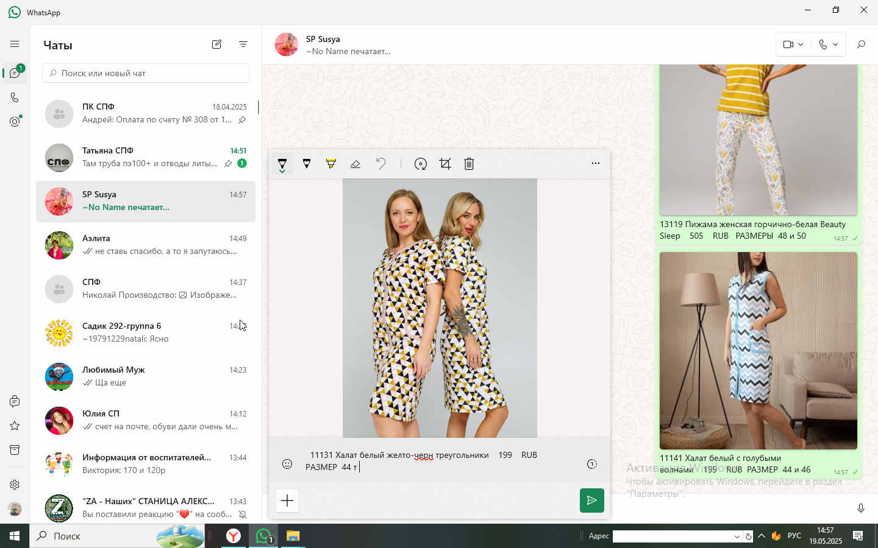Open Yandex Browser from the taskbar

pyautogui.click(x=234, y=536)
